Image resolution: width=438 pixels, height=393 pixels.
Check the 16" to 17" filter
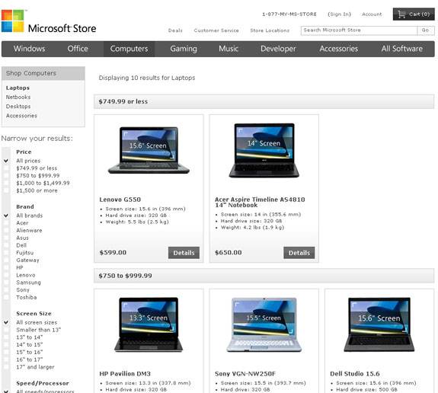point(6,359)
